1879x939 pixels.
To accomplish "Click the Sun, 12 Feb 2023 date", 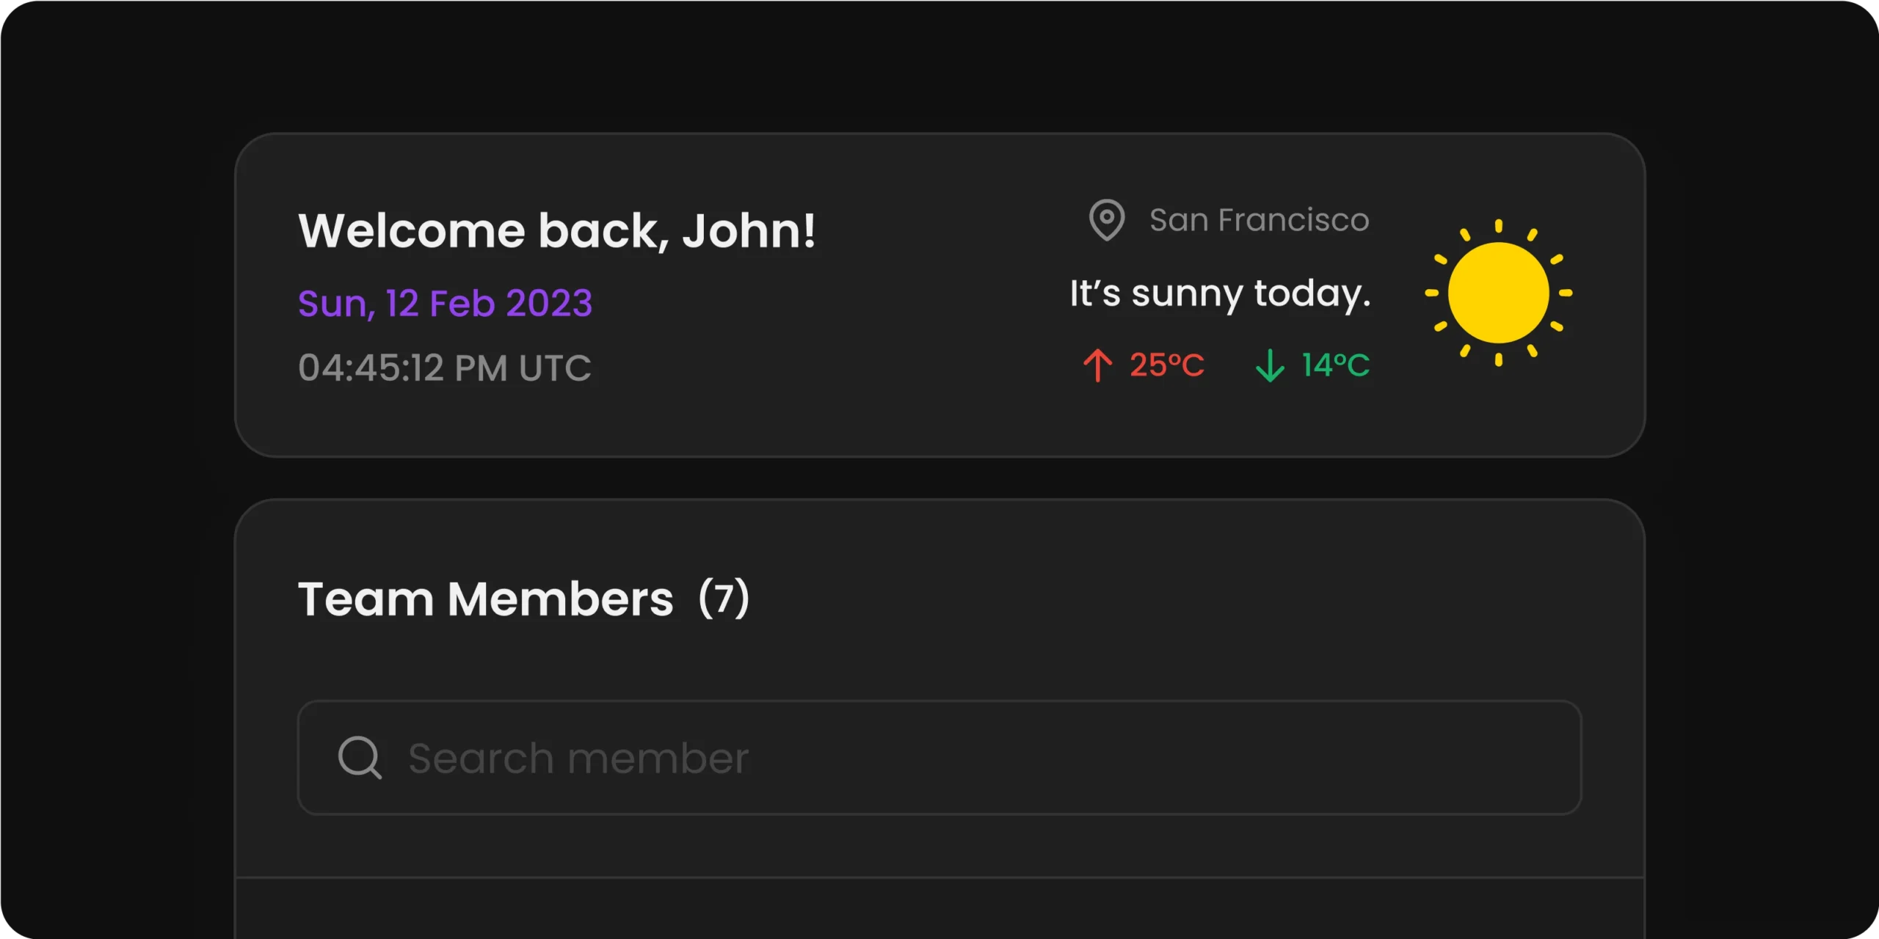I will tap(446, 304).
